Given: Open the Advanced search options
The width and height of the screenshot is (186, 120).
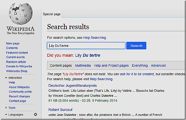Looking at the screenshot, I should [158, 65].
